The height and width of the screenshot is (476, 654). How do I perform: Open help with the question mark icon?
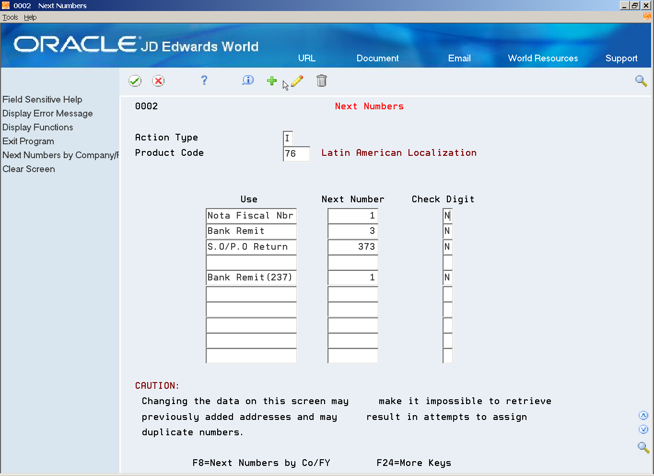204,81
